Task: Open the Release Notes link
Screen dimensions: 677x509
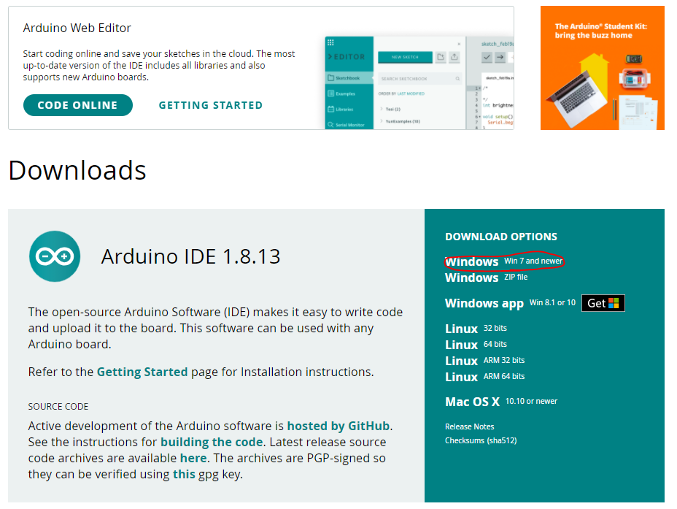Action: coord(469,426)
